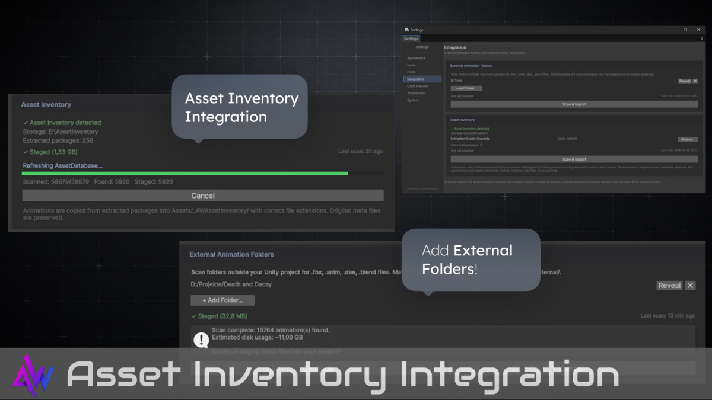The height and width of the screenshot is (400, 712).
Task: Close the Settings window
Action: 698,30
